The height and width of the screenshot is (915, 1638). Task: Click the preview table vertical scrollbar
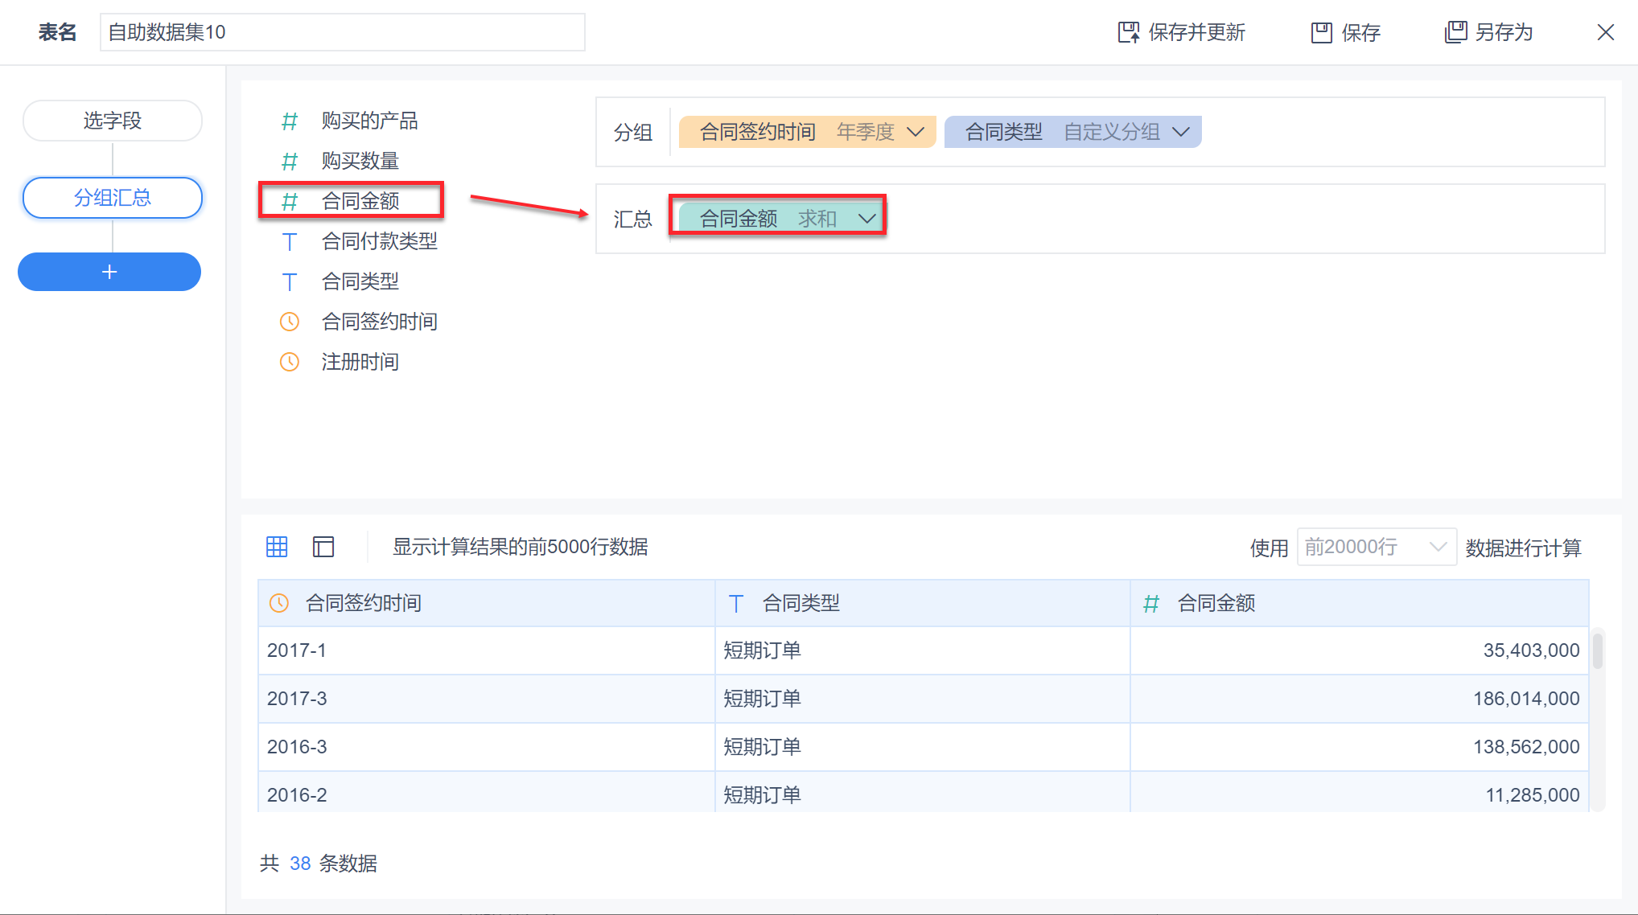pos(1598,652)
